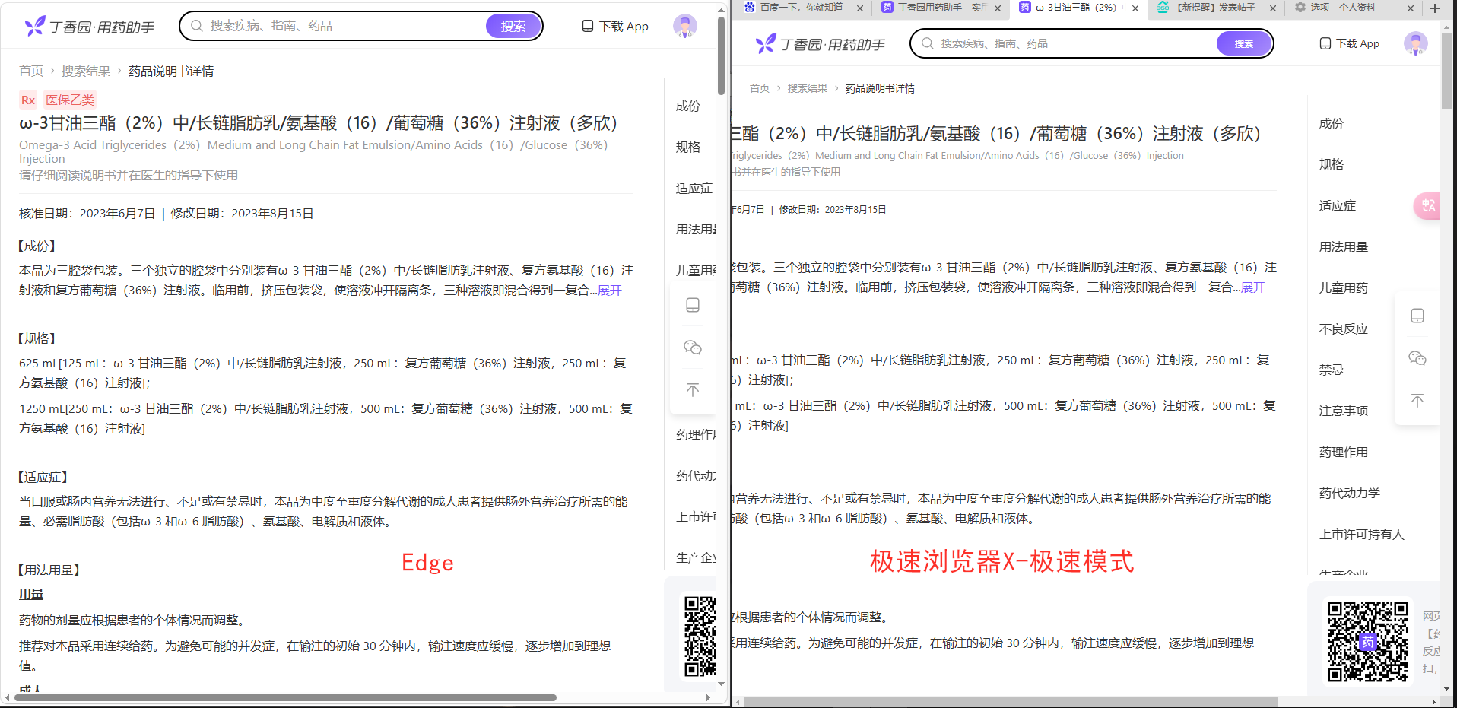Jump to 上市许可持有人 in 极速浏览器 sidebar

(1362, 535)
